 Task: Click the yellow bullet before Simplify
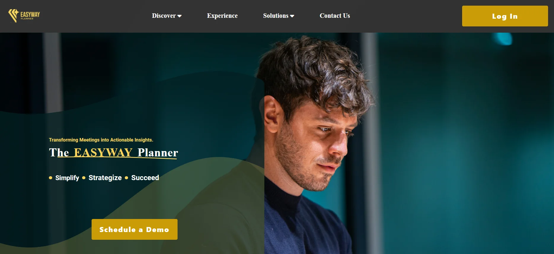51,178
